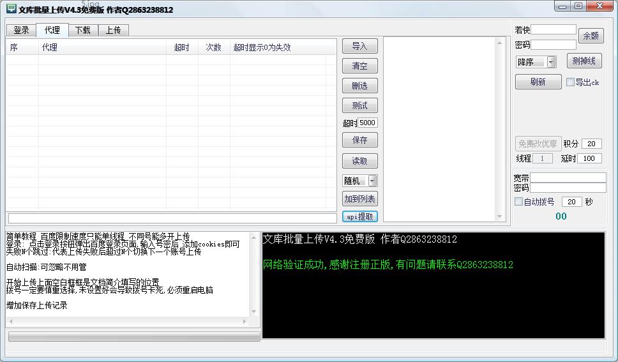
Task: Toggle the 自动拨号 checkbox
Action: pyautogui.click(x=518, y=202)
